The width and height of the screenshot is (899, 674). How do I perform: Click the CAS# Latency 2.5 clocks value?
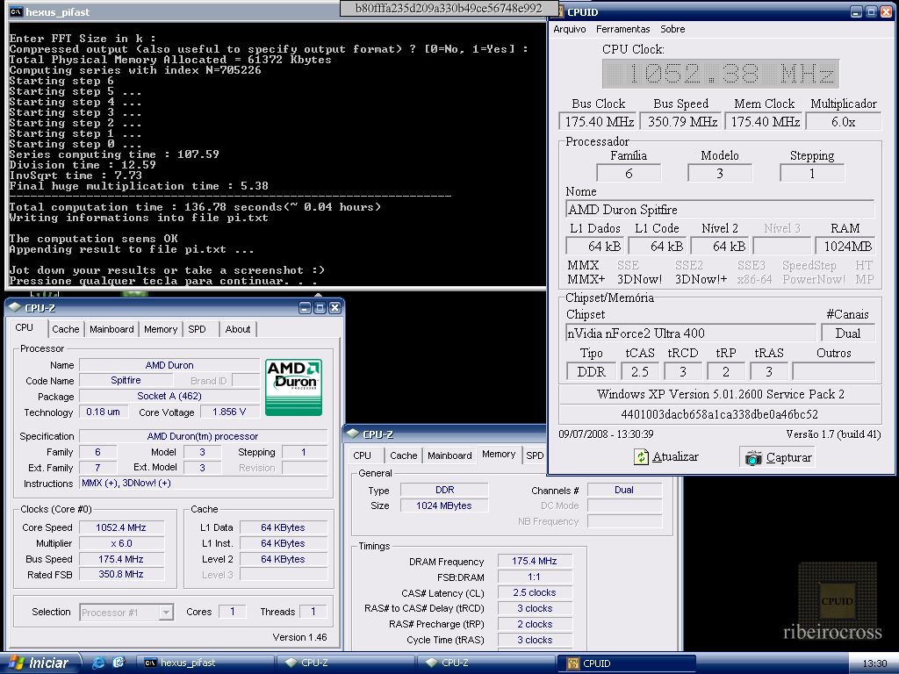pos(535,592)
